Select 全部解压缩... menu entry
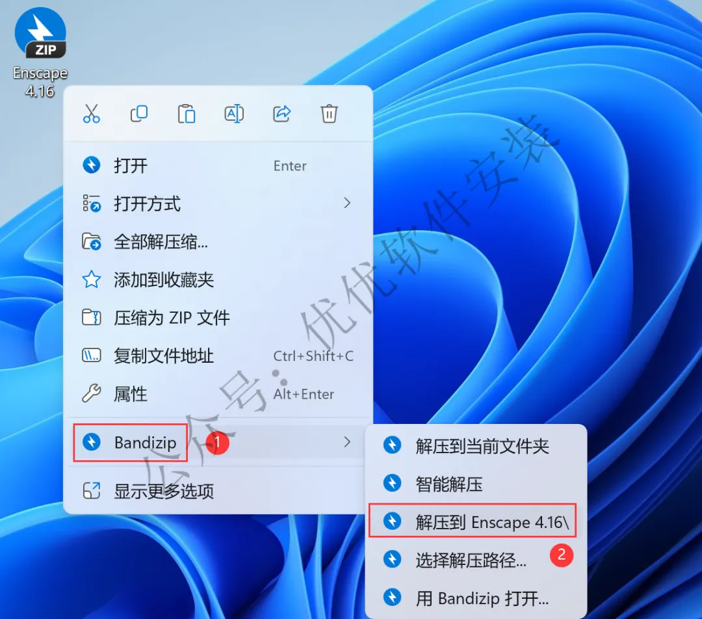Viewport: 702px width, 619px height. point(218,242)
